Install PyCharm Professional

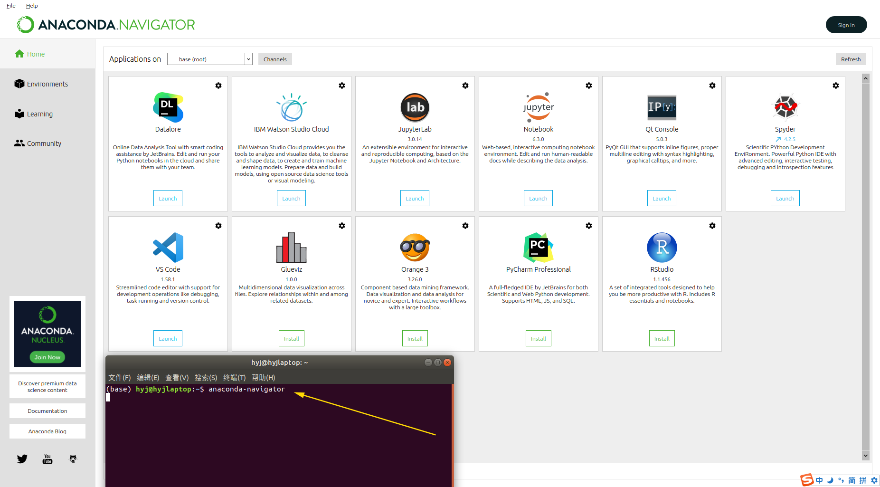click(x=539, y=338)
